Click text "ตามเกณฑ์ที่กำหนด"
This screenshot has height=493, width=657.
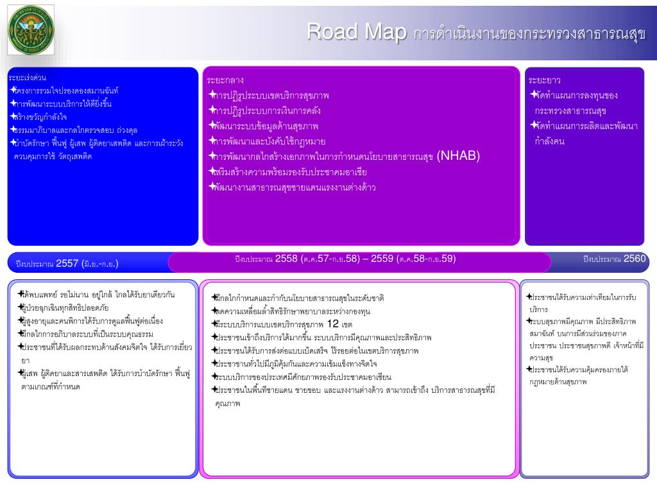pos(50,386)
